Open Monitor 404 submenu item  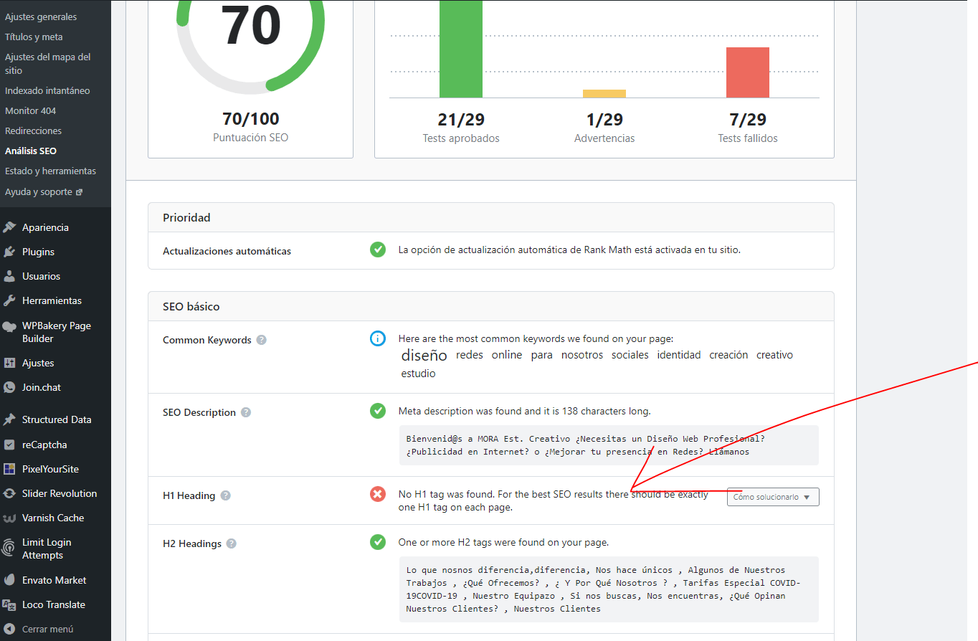point(30,110)
